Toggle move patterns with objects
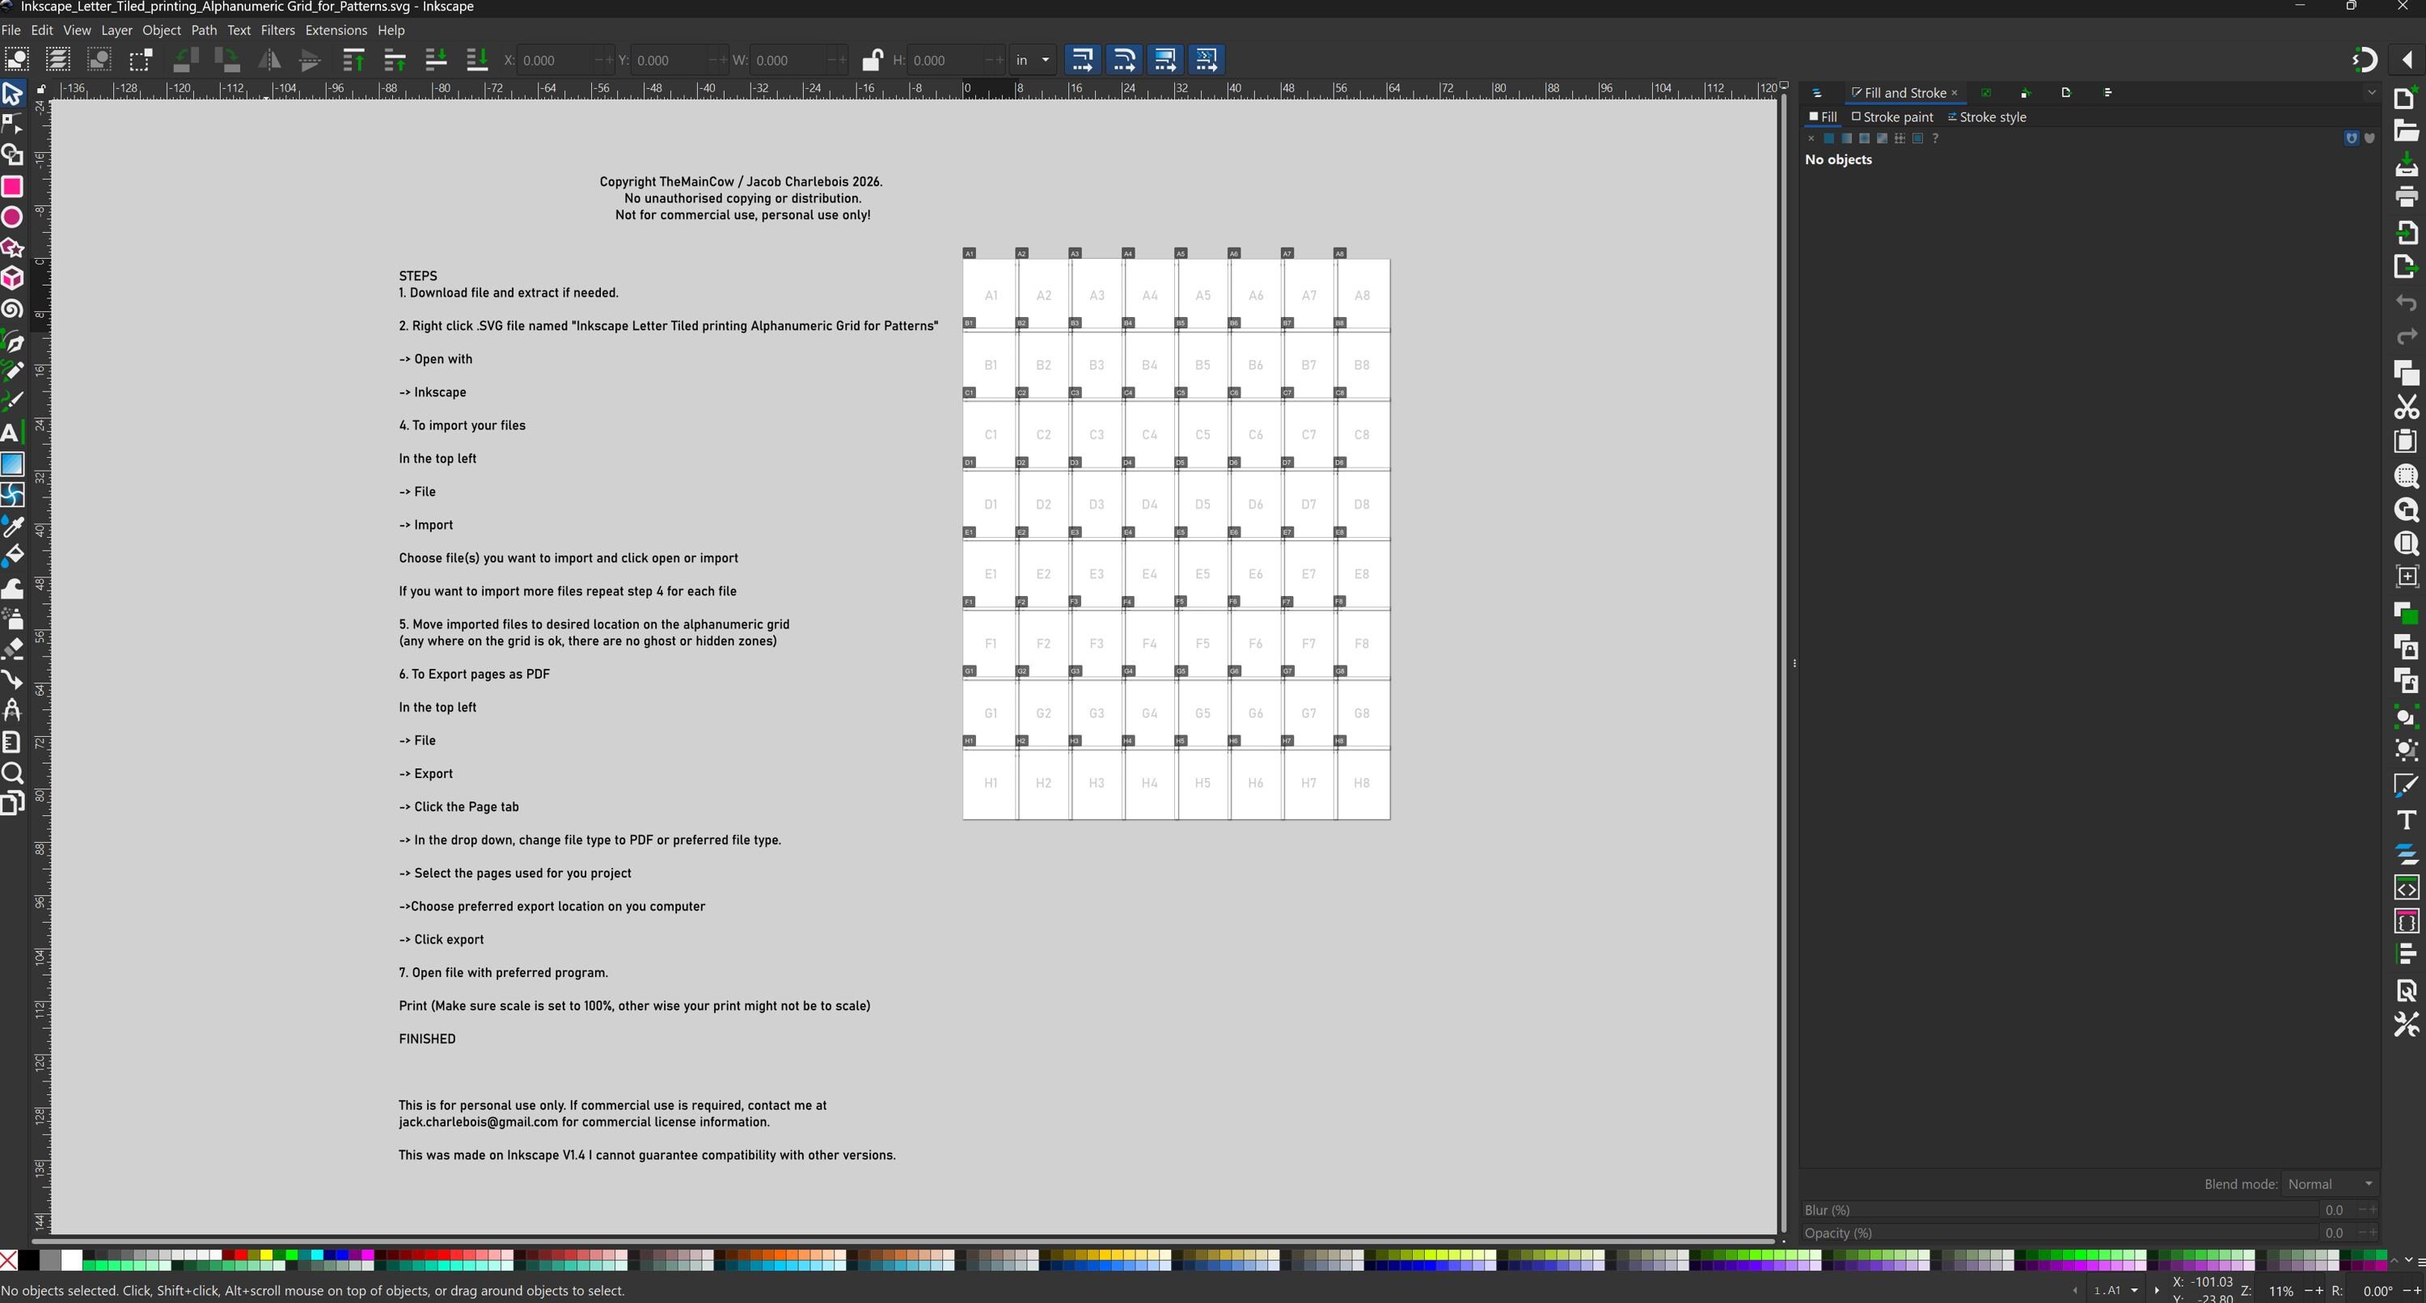This screenshot has width=2426, height=1303. pos(1207,59)
